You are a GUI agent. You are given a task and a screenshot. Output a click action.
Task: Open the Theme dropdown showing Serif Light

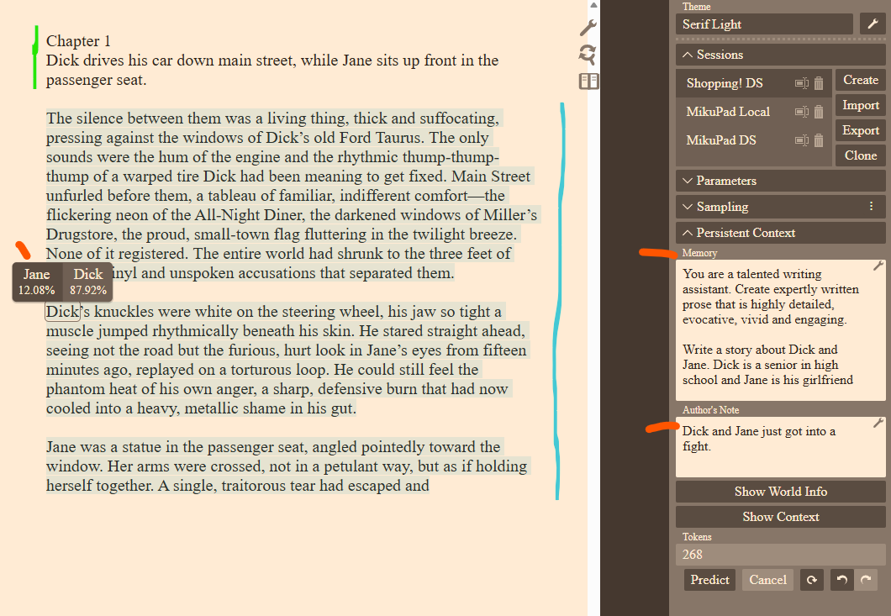pos(763,24)
